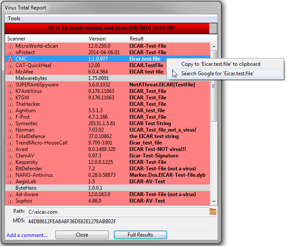Click result 'EICAR Test String'
The height and width of the screenshot is (246, 287).
150,123
